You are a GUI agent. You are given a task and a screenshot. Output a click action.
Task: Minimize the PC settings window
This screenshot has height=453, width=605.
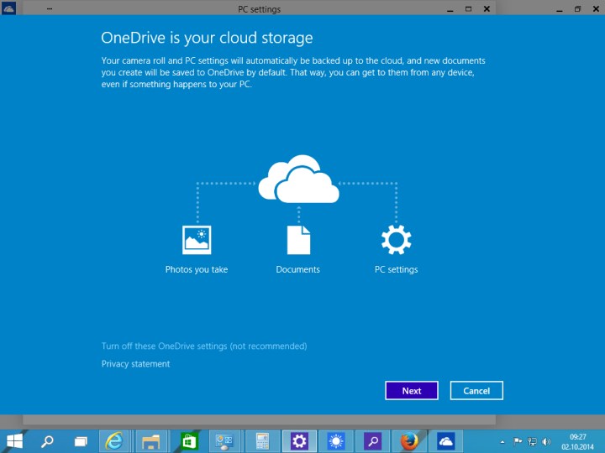coord(450,9)
